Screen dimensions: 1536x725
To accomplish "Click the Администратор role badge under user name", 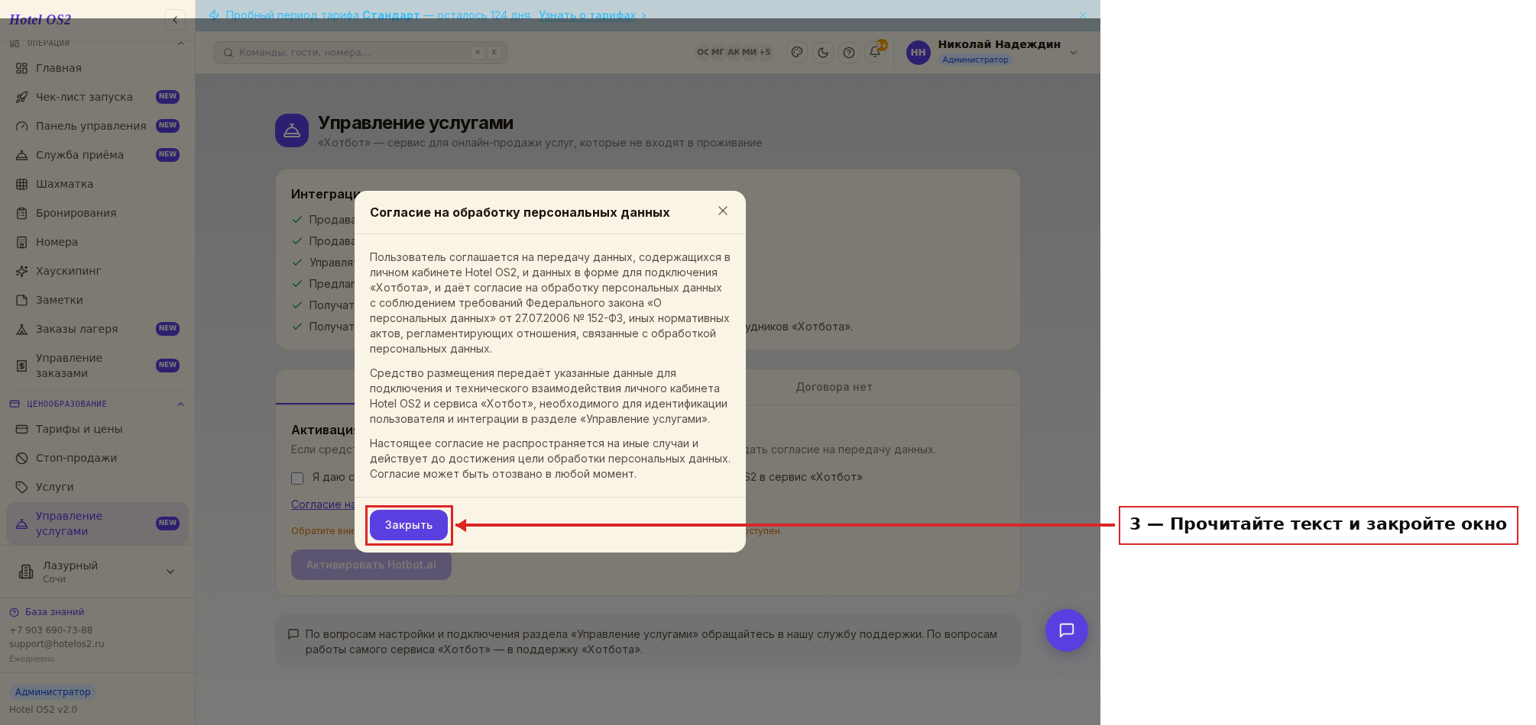I will click(x=975, y=60).
